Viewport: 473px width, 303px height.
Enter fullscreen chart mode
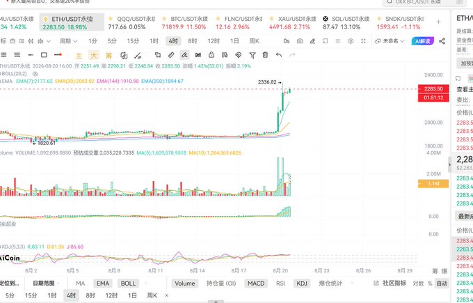[364, 41]
